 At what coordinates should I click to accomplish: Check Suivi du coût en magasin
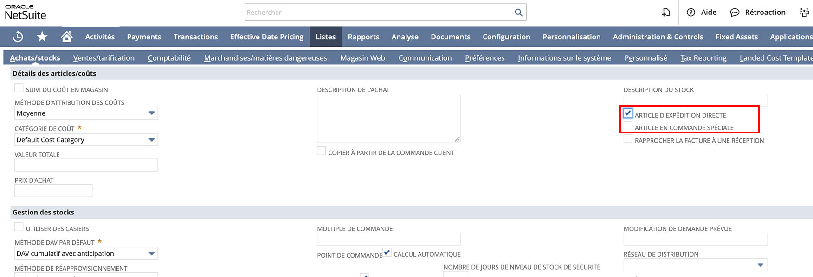click(19, 88)
